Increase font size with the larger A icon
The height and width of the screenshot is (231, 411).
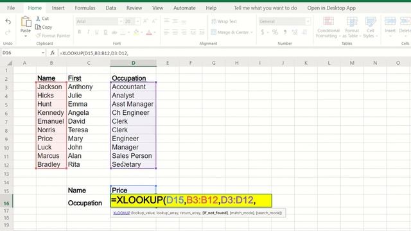146,21
